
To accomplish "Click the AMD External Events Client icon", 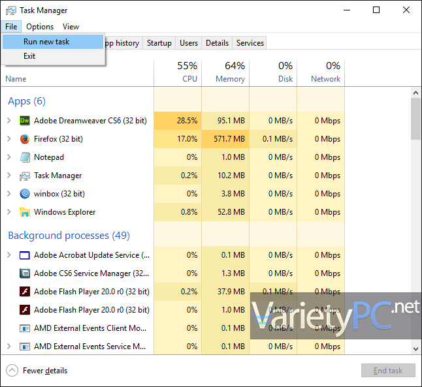I will pos(25,328).
